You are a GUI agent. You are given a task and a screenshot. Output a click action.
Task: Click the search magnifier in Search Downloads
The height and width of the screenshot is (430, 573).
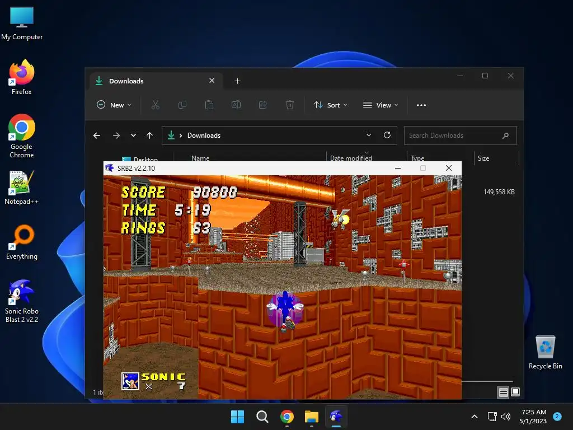[x=505, y=135]
